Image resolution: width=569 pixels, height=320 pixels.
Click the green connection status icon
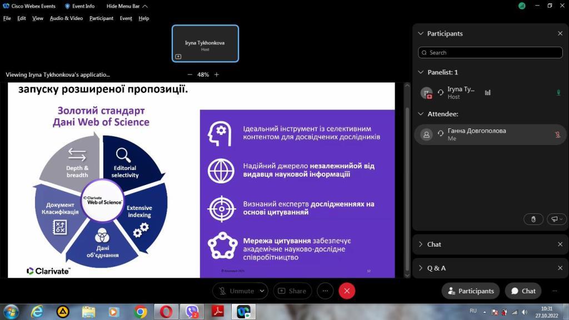[522, 6]
